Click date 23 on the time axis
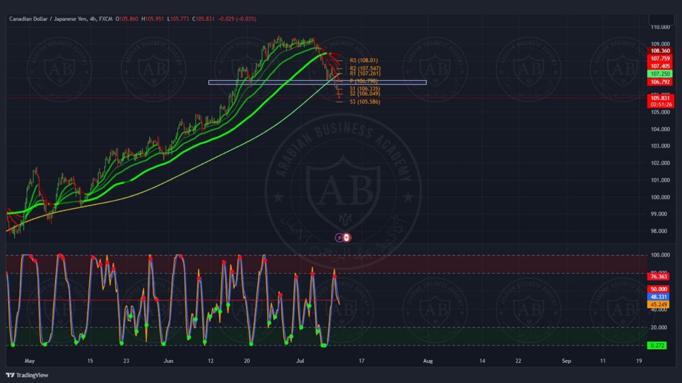The height and width of the screenshot is (383, 682). click(126, 361)
